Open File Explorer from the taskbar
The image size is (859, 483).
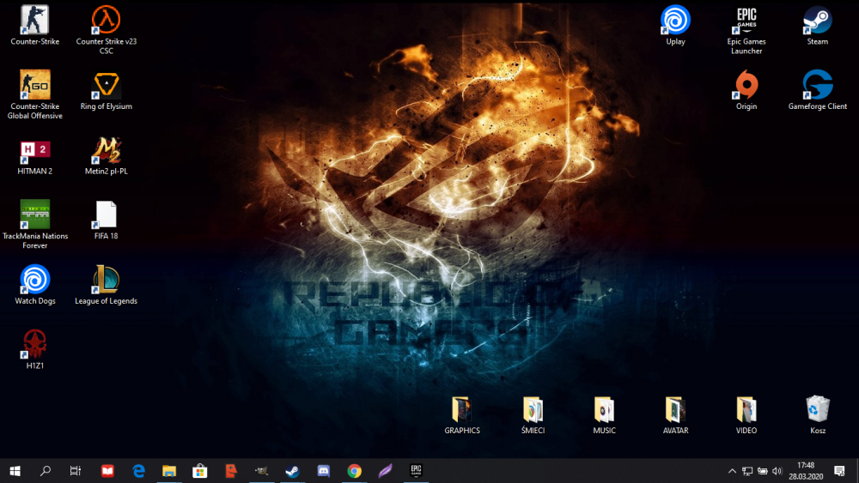click(x=169, y=471)
